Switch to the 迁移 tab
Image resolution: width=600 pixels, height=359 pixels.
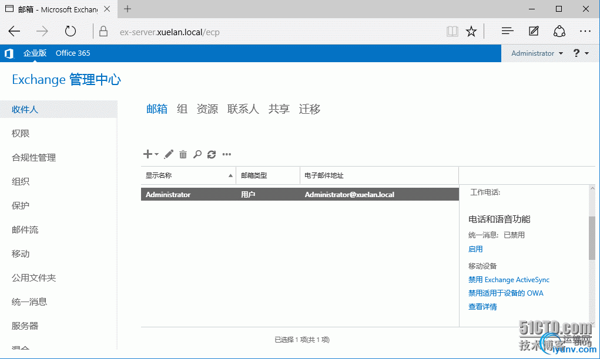[310, 109]
